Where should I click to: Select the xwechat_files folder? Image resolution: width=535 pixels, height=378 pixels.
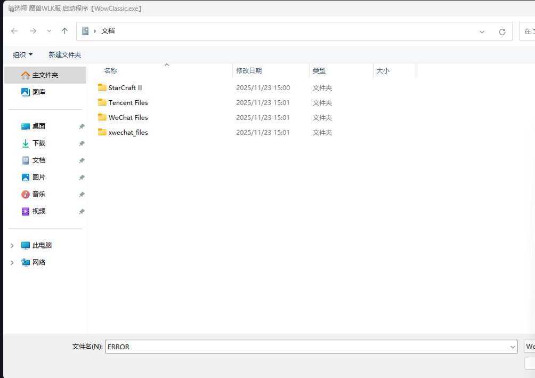(x=128, y=132)
